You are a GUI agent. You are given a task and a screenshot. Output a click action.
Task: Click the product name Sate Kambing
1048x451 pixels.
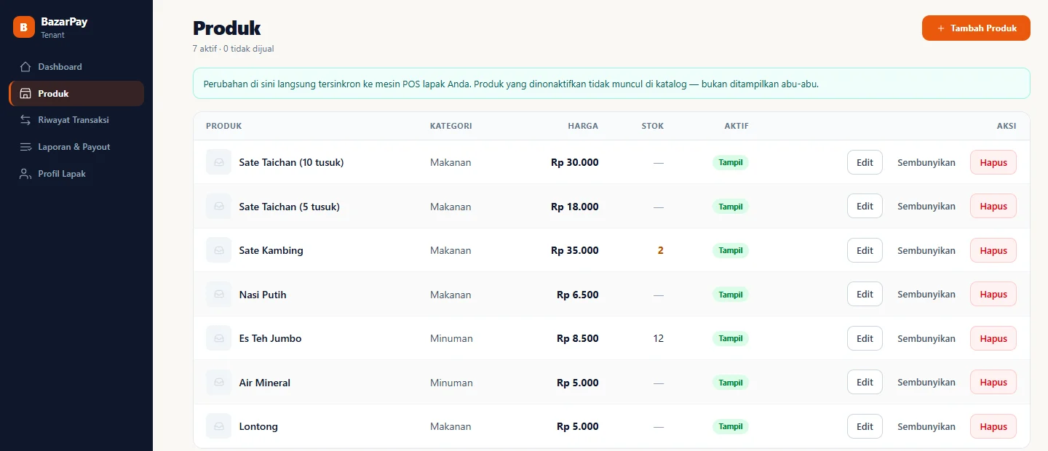[271, 250]
